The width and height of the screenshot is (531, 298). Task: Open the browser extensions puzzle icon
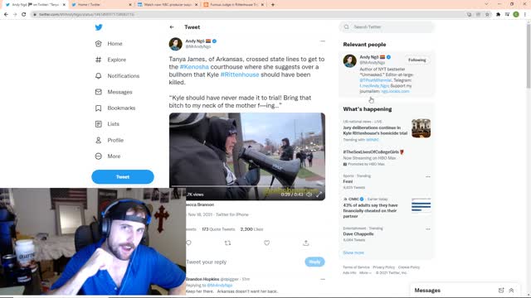[498, 15]
